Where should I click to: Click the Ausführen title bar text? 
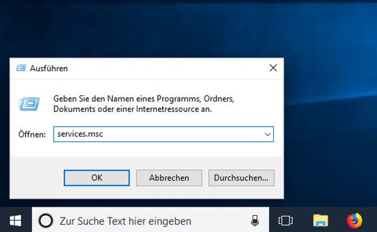[x=49, y=69]
